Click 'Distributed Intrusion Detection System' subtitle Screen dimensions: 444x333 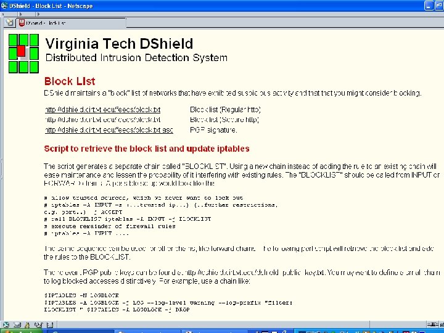136,58
